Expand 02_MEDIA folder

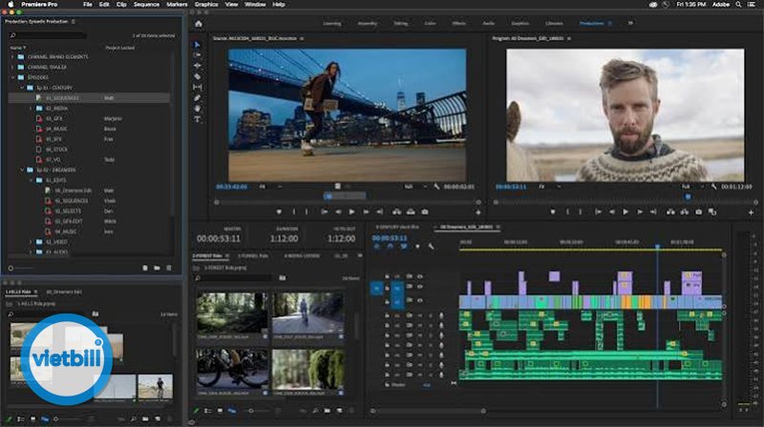pos(31,109)
